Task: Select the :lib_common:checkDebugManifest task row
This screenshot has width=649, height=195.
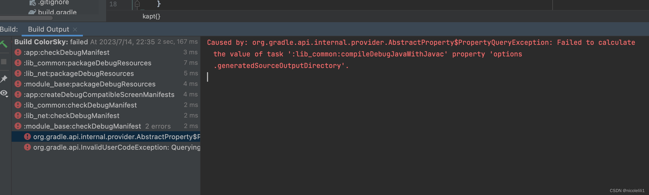Action: (x=81, y=105)
